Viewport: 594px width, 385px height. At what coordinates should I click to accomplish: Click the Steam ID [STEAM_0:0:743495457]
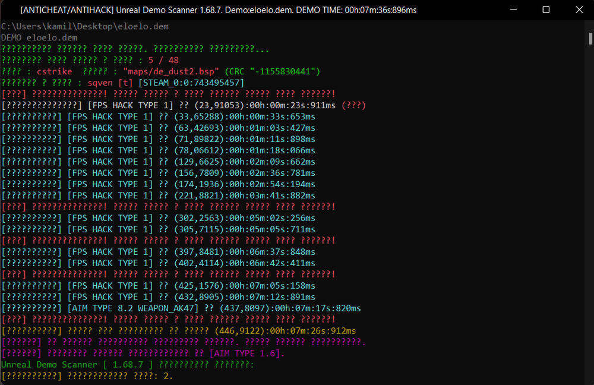pos(191,83)
